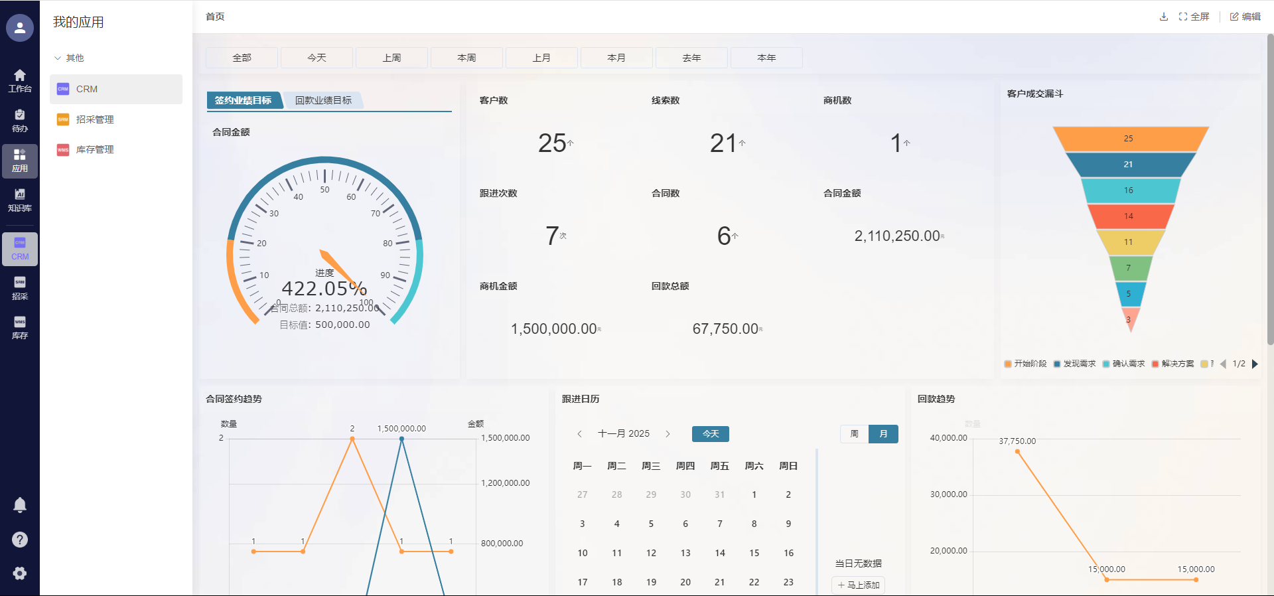Switch calendar to 月 month view
1274x596 pixels.
(x=883, y=434)
